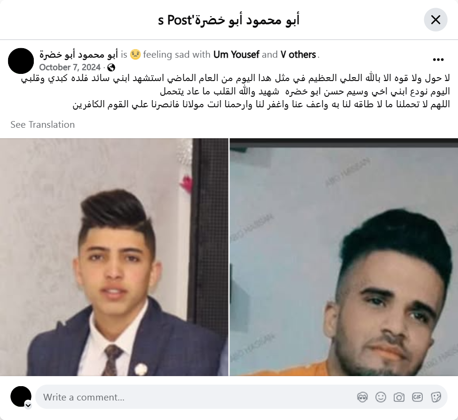Expand the comment identity switcher arrow
The image size is (458, 420).
tap(28, 405)
